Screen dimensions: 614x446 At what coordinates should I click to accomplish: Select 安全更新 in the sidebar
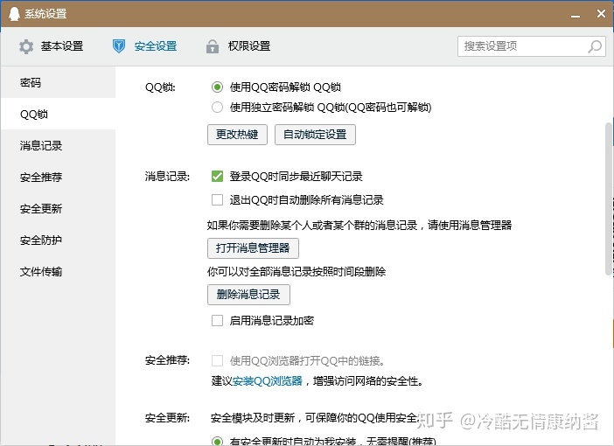(58, 208)
